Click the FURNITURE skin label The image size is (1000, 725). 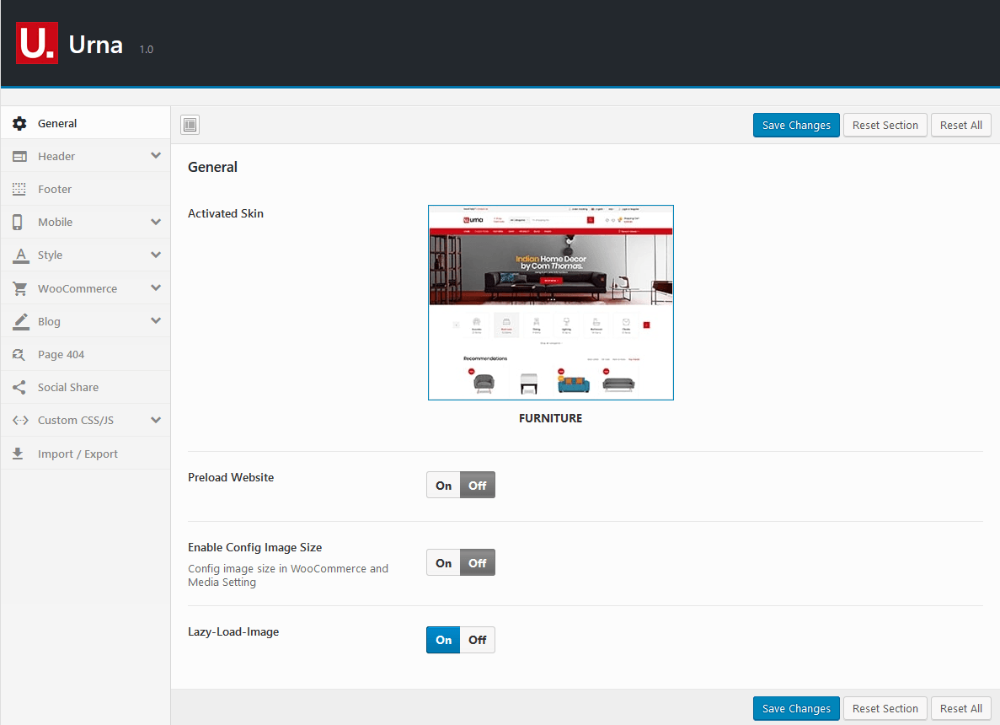550,418
